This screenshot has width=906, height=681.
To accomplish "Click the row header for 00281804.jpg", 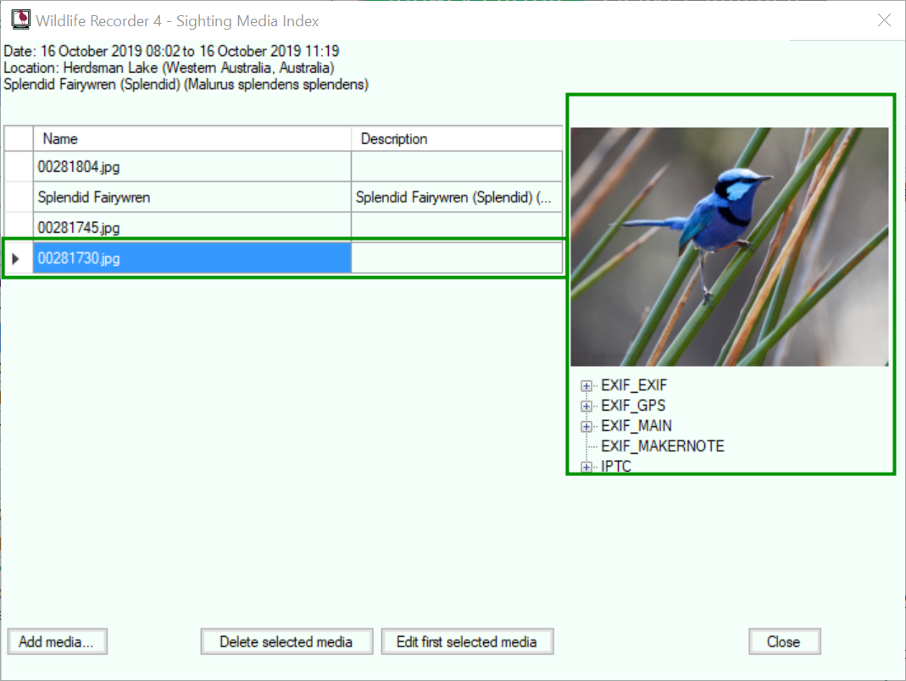I will click(x=19, y=167).
